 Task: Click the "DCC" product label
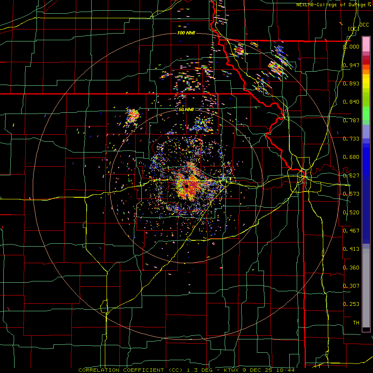364,25
